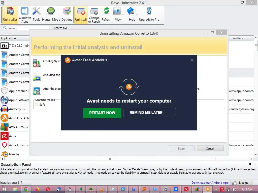Click the Application column header
The width and height of the screenshot is (258, 193).
(15, 38)
